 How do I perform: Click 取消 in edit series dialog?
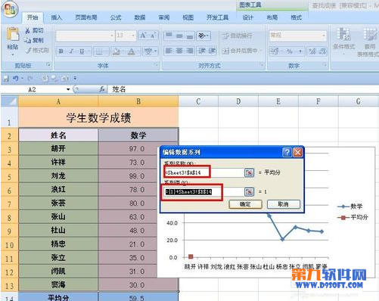tap(284, 204)
